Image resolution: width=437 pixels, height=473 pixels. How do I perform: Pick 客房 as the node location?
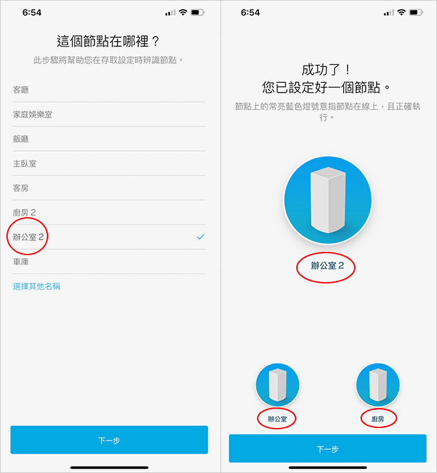point(109,188)
